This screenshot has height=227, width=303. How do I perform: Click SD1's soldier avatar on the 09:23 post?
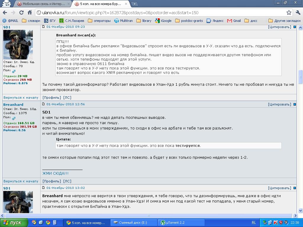click(x=18, y=45)
